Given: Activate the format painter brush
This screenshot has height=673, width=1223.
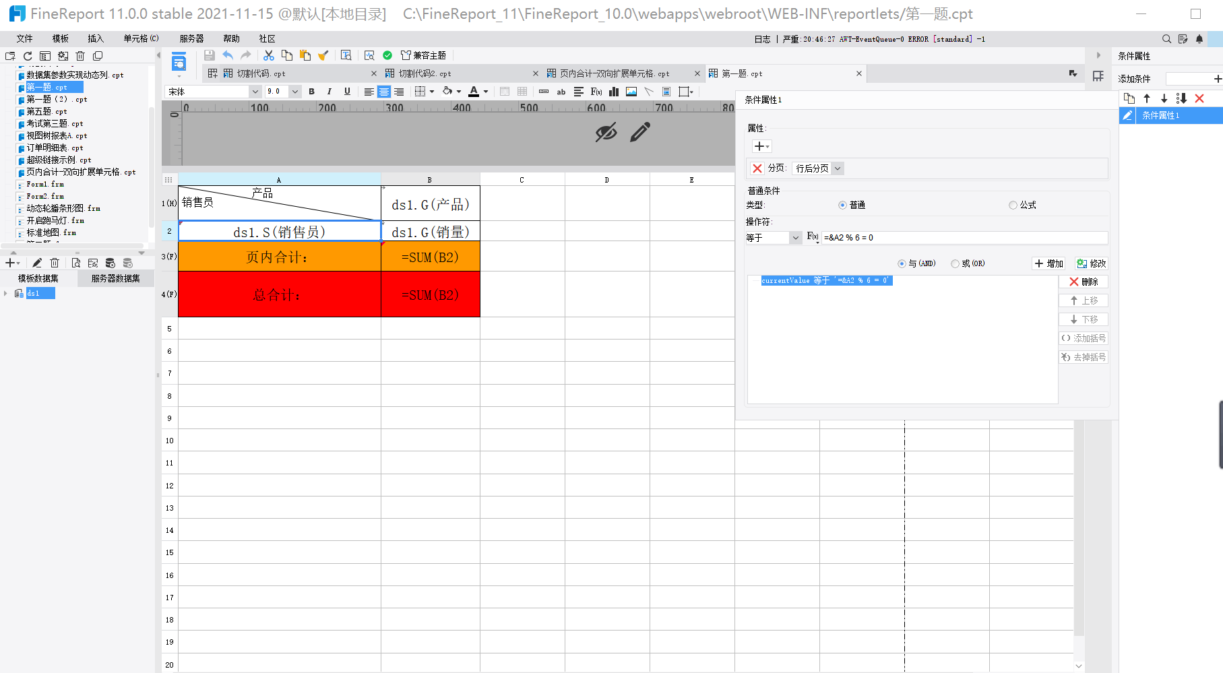Looking at the screenshot, I should (x=323, y=55).
